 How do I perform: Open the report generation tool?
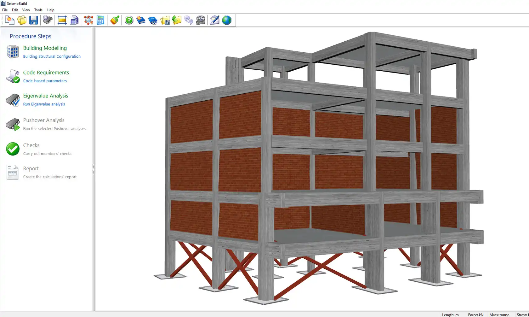pyautogui.click(x=74, y=20)
